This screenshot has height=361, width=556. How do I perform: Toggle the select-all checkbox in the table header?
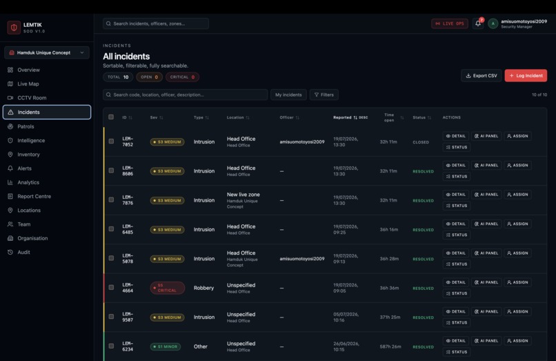pos(111,117)
